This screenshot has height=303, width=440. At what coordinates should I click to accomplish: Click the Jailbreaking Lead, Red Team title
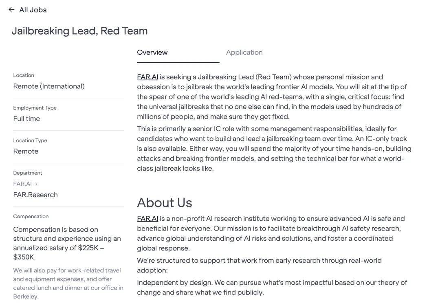coord(79,31)
